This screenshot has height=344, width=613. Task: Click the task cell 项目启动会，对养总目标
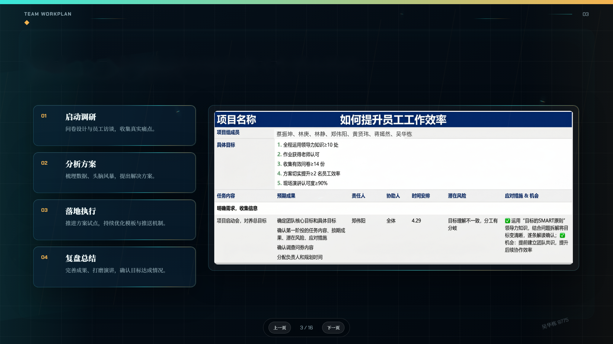(x=242, y=221)
